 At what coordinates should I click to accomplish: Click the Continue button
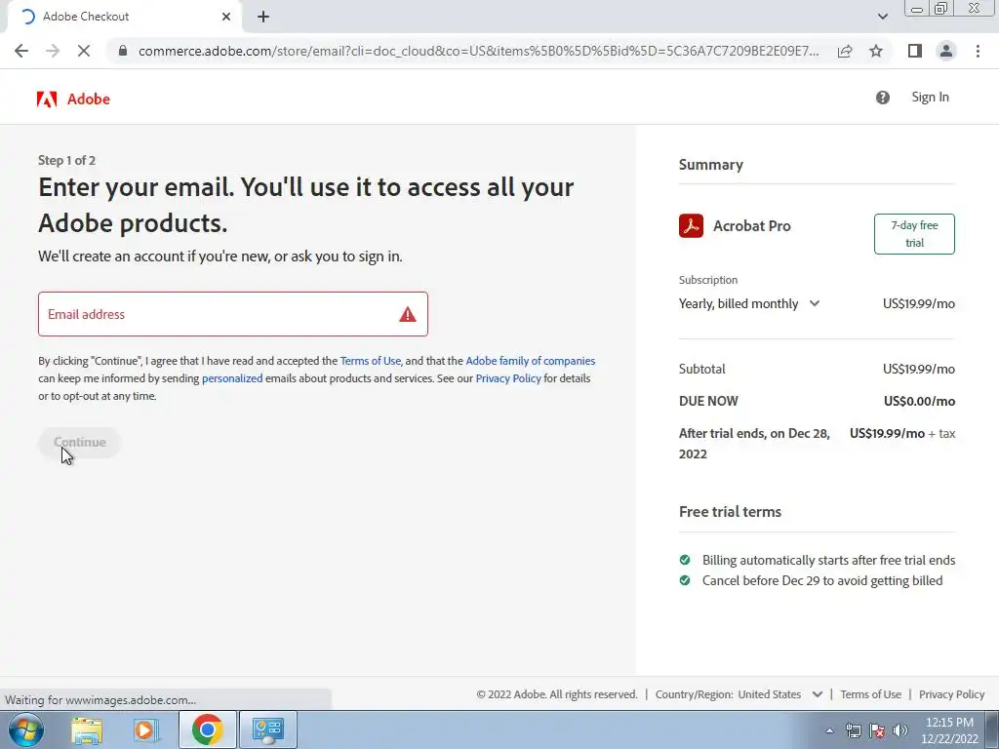80,442
